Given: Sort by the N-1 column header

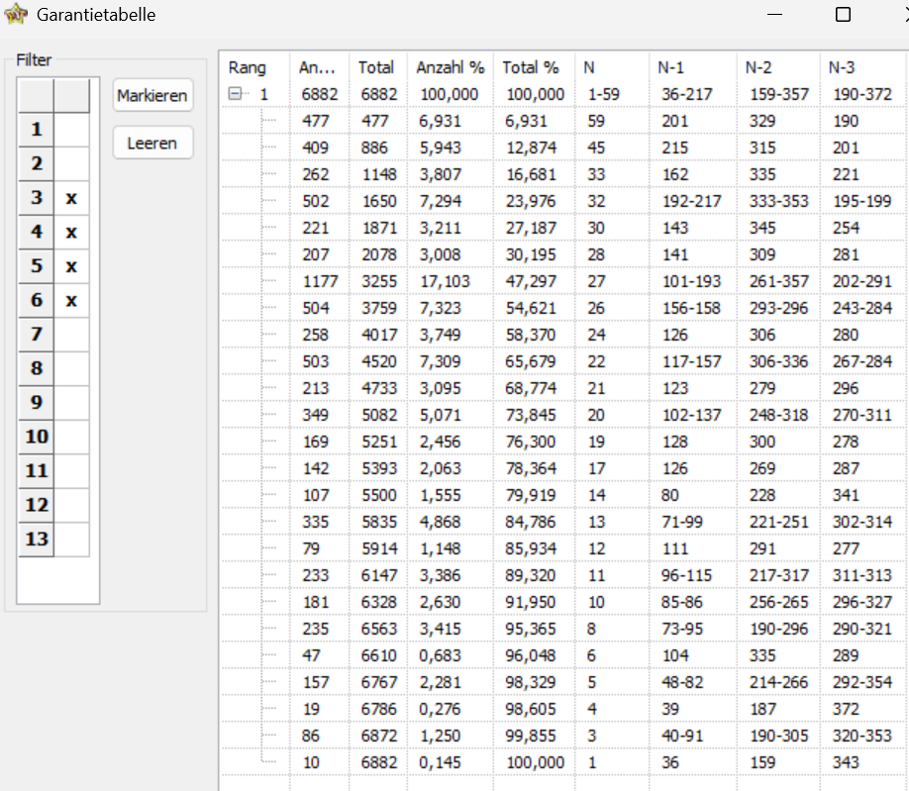Looking at the screenshot, I should pos(693,67).
